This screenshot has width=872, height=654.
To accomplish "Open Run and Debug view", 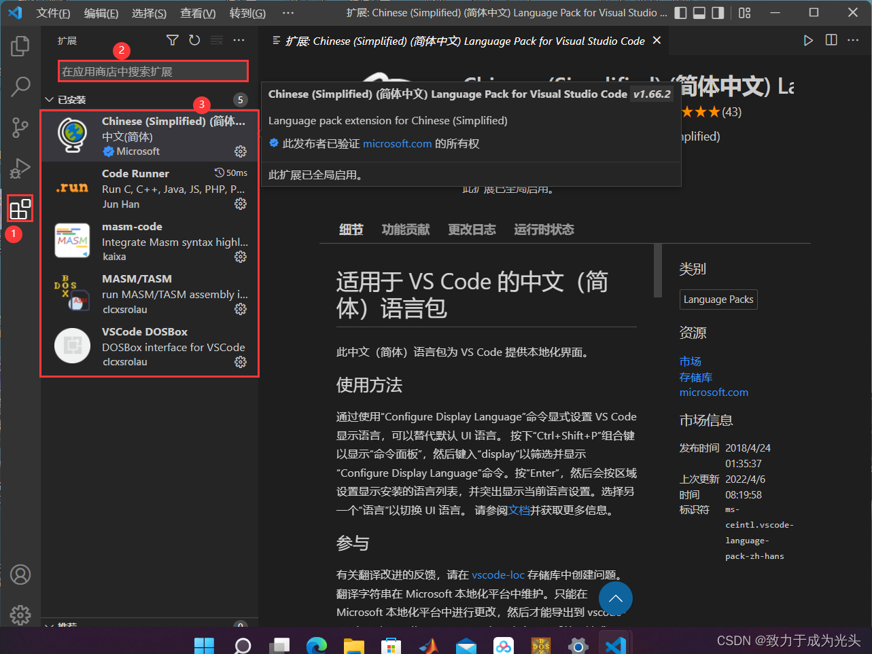I will click(20, 168).
